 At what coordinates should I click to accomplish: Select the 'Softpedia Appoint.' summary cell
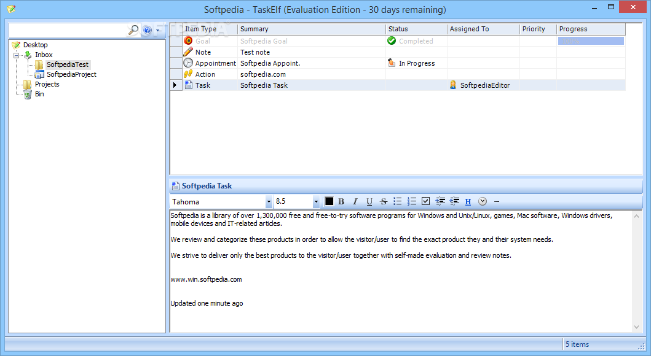tap(312, 63)
